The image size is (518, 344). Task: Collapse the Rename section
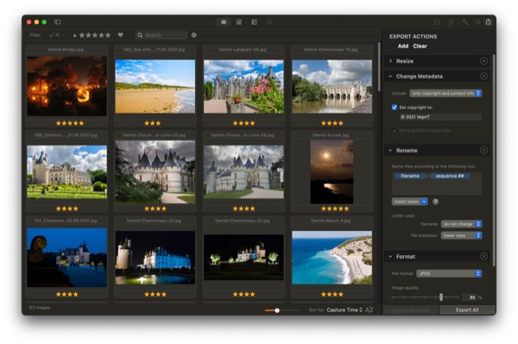390,150
